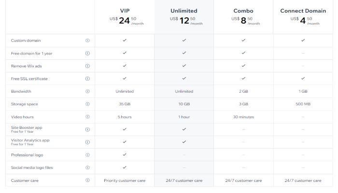Open the Storage space info icon
The image size is (338, 193).
(x=87, y=104)
